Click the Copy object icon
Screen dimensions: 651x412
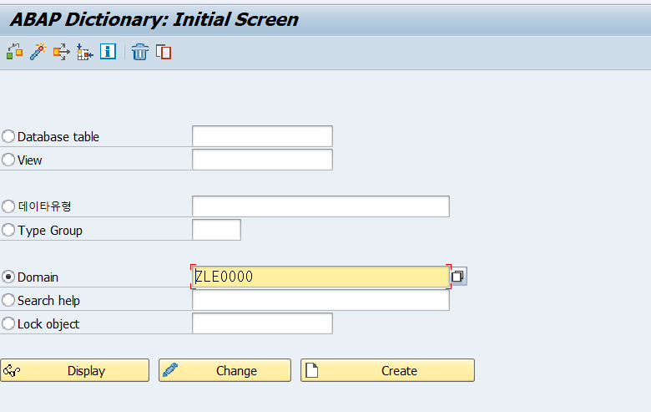pos(164,52)
